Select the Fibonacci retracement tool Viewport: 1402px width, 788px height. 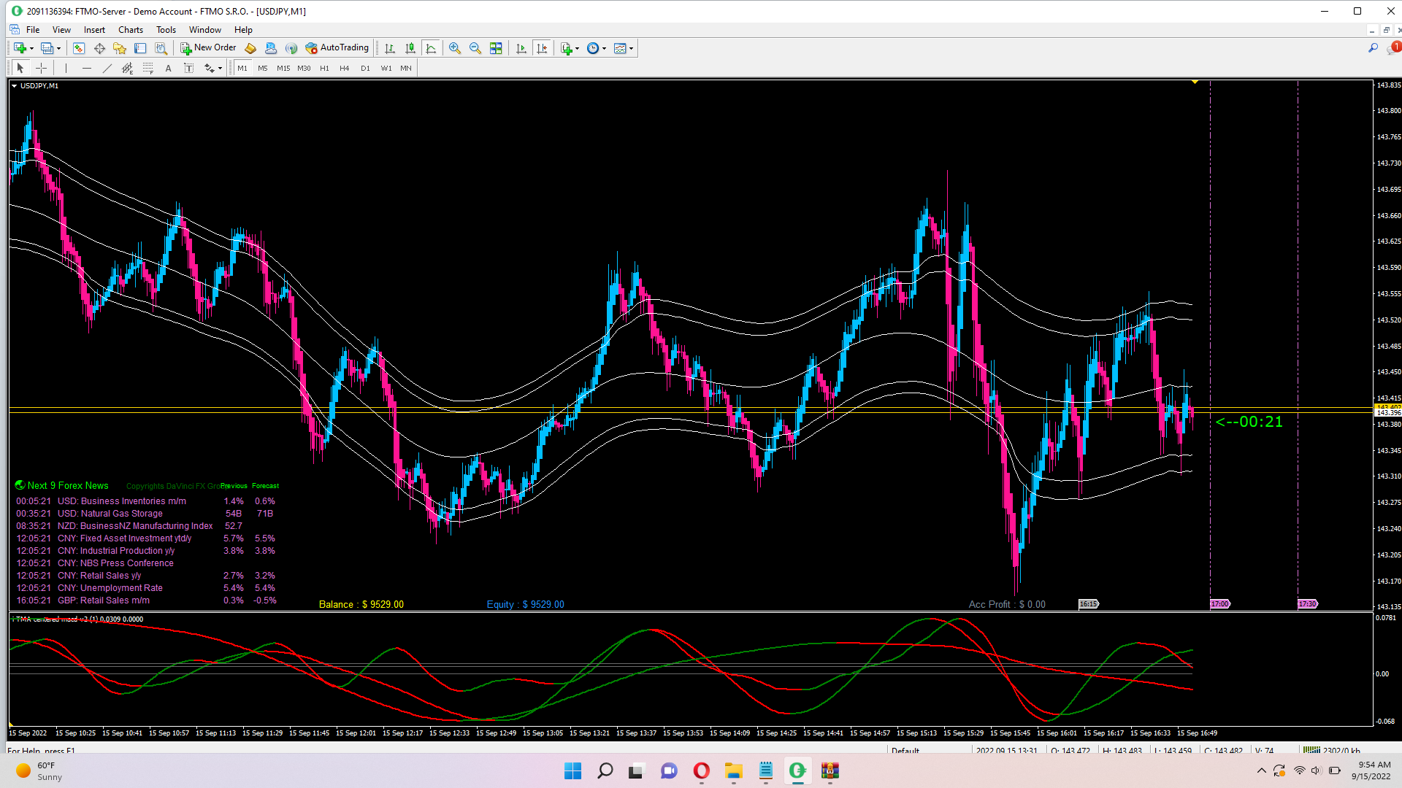point(148,68)
